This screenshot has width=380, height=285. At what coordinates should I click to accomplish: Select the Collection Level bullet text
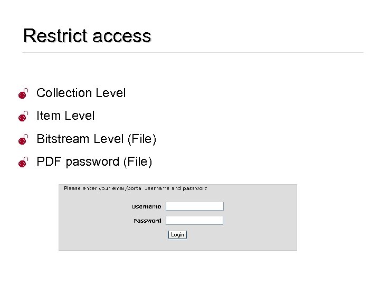[x=81, y=93]
